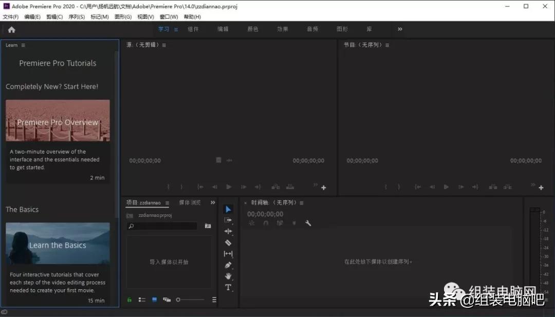Open timeline display settings with the wrench icon
This screenshot has height=317, width=555.
pos(308,223)
